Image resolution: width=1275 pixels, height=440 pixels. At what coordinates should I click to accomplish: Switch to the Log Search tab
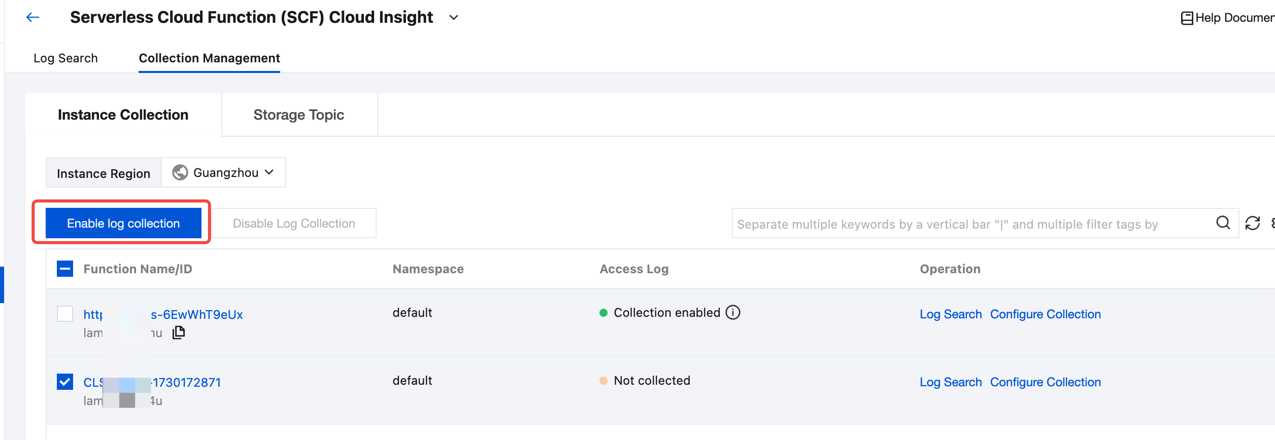coord(65,58)
